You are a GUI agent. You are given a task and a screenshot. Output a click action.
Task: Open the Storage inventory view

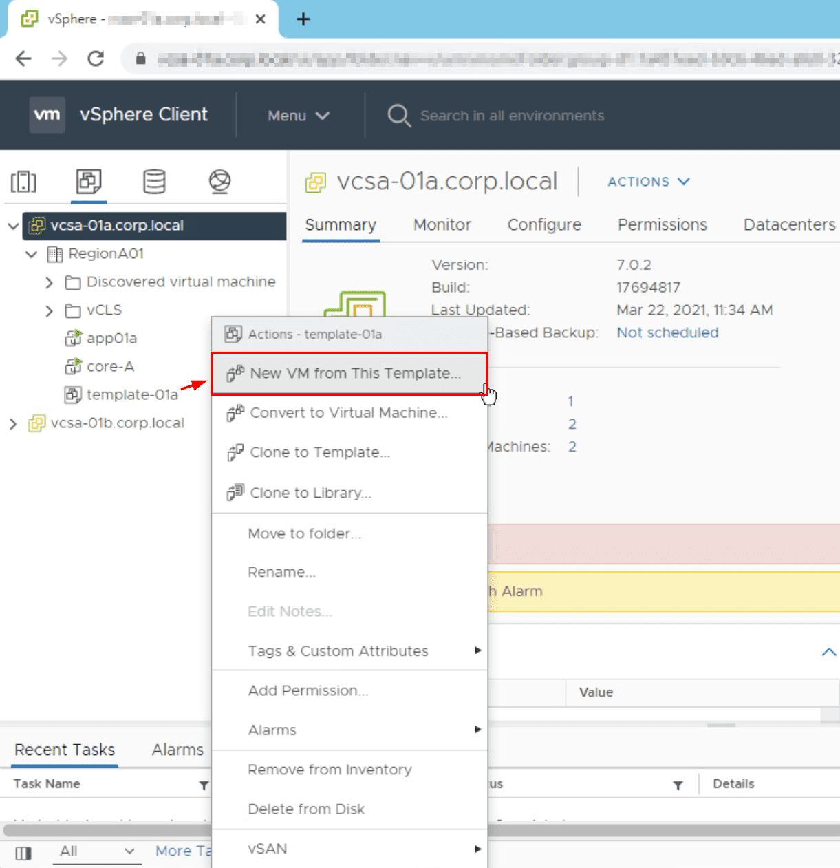(154, 182)
